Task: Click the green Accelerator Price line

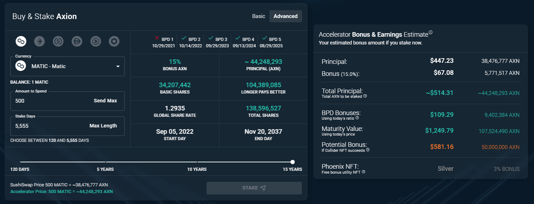Action: point(62,192)
